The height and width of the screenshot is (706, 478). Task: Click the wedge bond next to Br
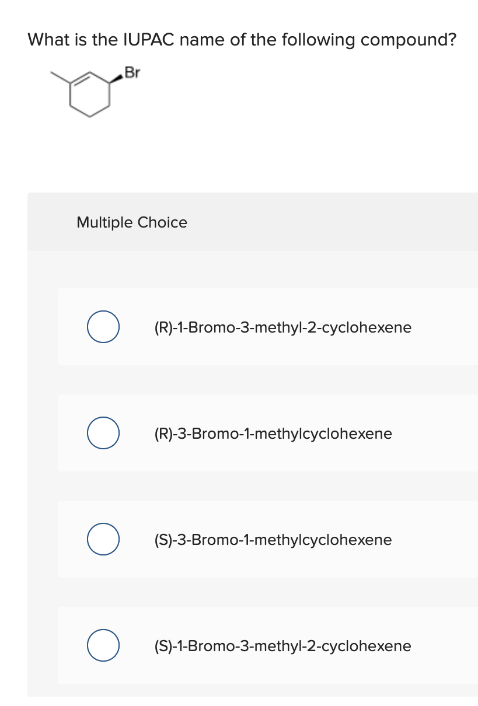point(117,79)
